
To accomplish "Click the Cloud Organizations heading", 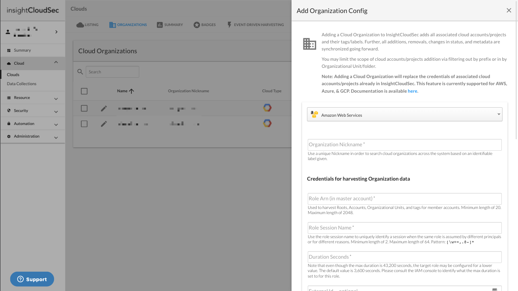I will [108, 51].
